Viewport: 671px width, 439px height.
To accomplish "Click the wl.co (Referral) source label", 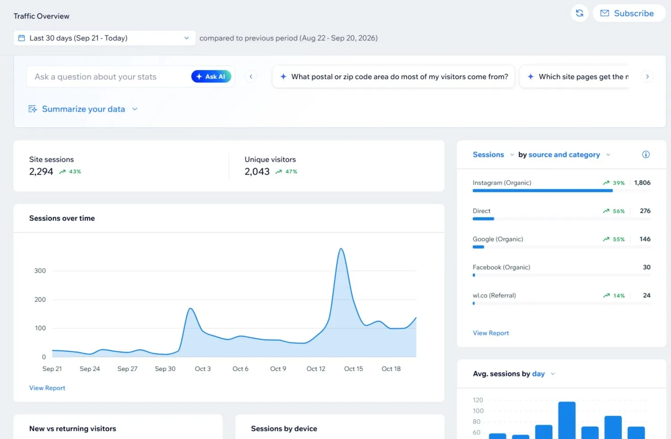I will click(494, 295).
